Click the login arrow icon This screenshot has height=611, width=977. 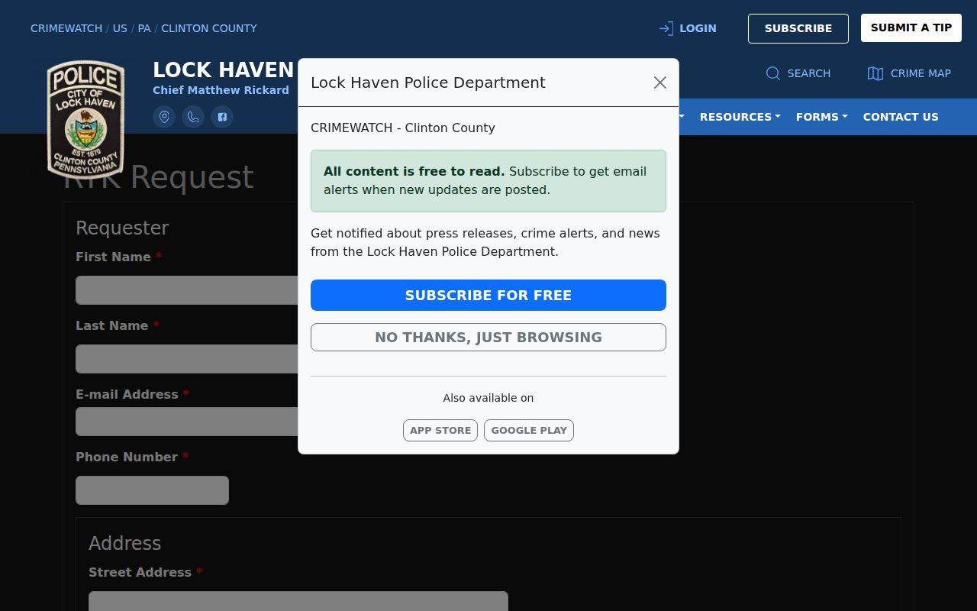tap(666, 28)
